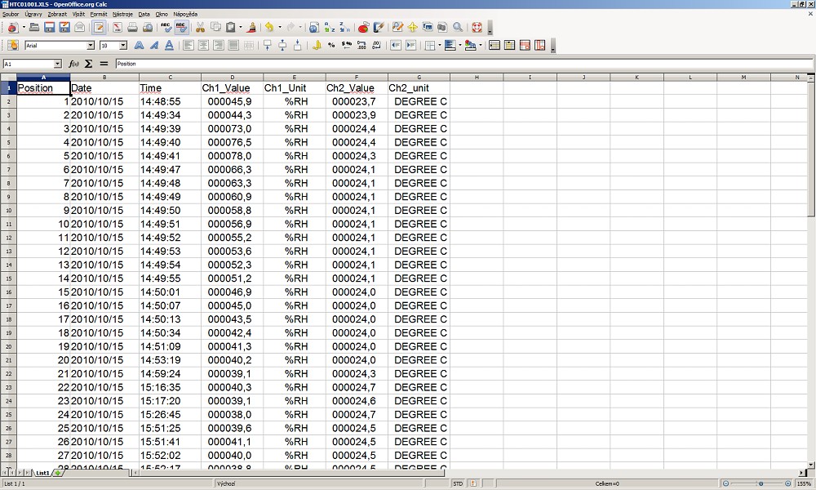Decrease indent icon

396,45
